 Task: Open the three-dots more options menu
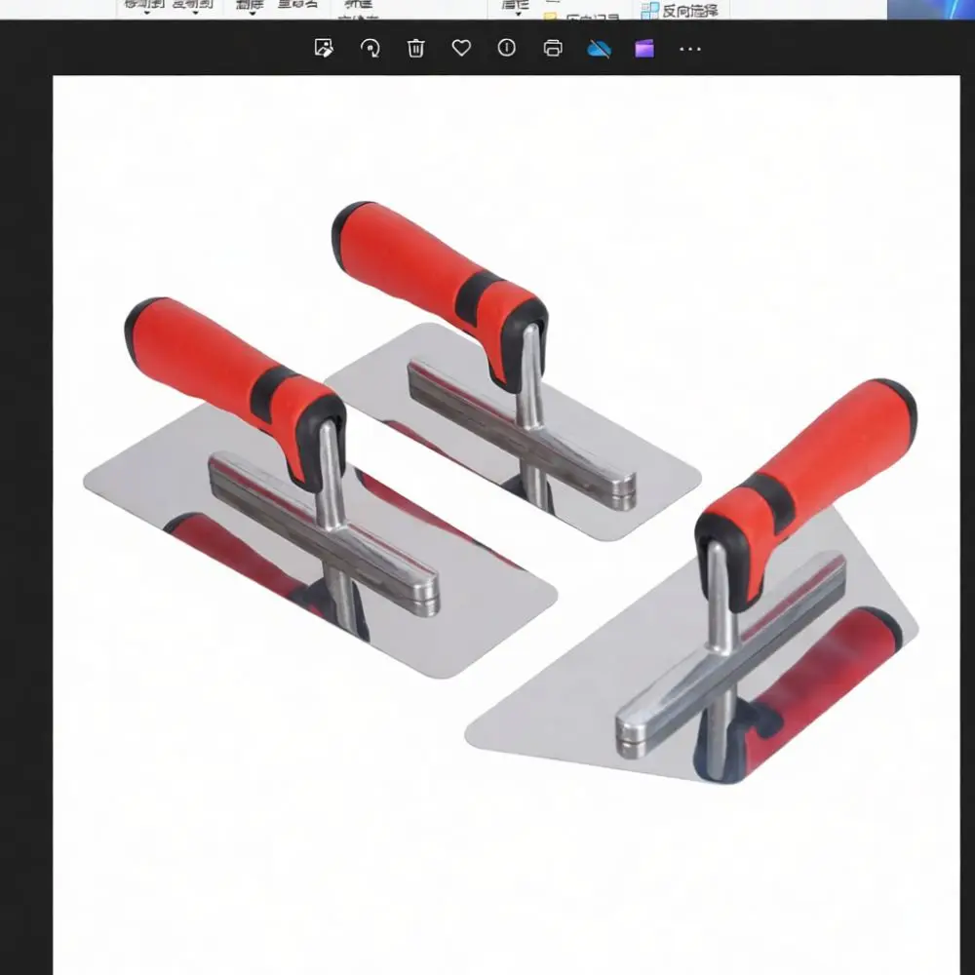(x=690, y=49)
